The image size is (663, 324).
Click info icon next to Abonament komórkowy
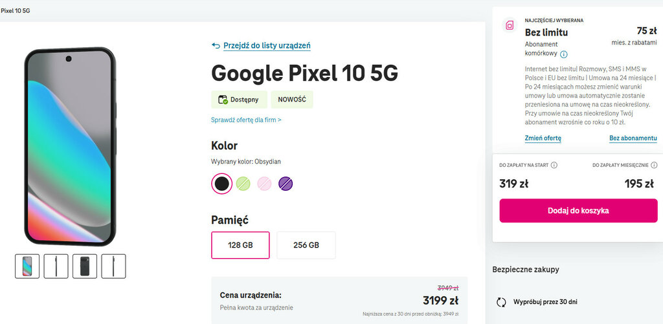(x=564, y=54)
